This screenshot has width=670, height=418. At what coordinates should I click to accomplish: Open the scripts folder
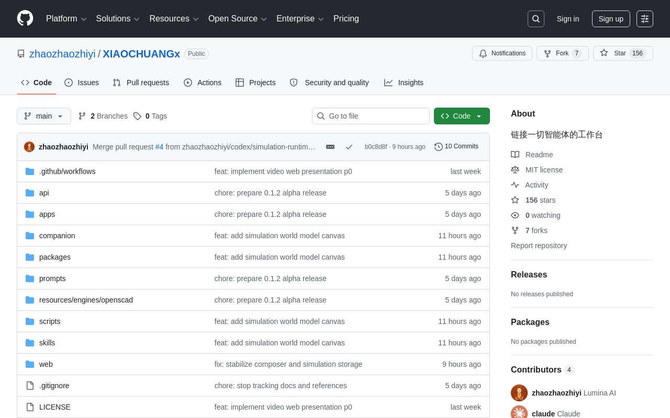point(50,321)
